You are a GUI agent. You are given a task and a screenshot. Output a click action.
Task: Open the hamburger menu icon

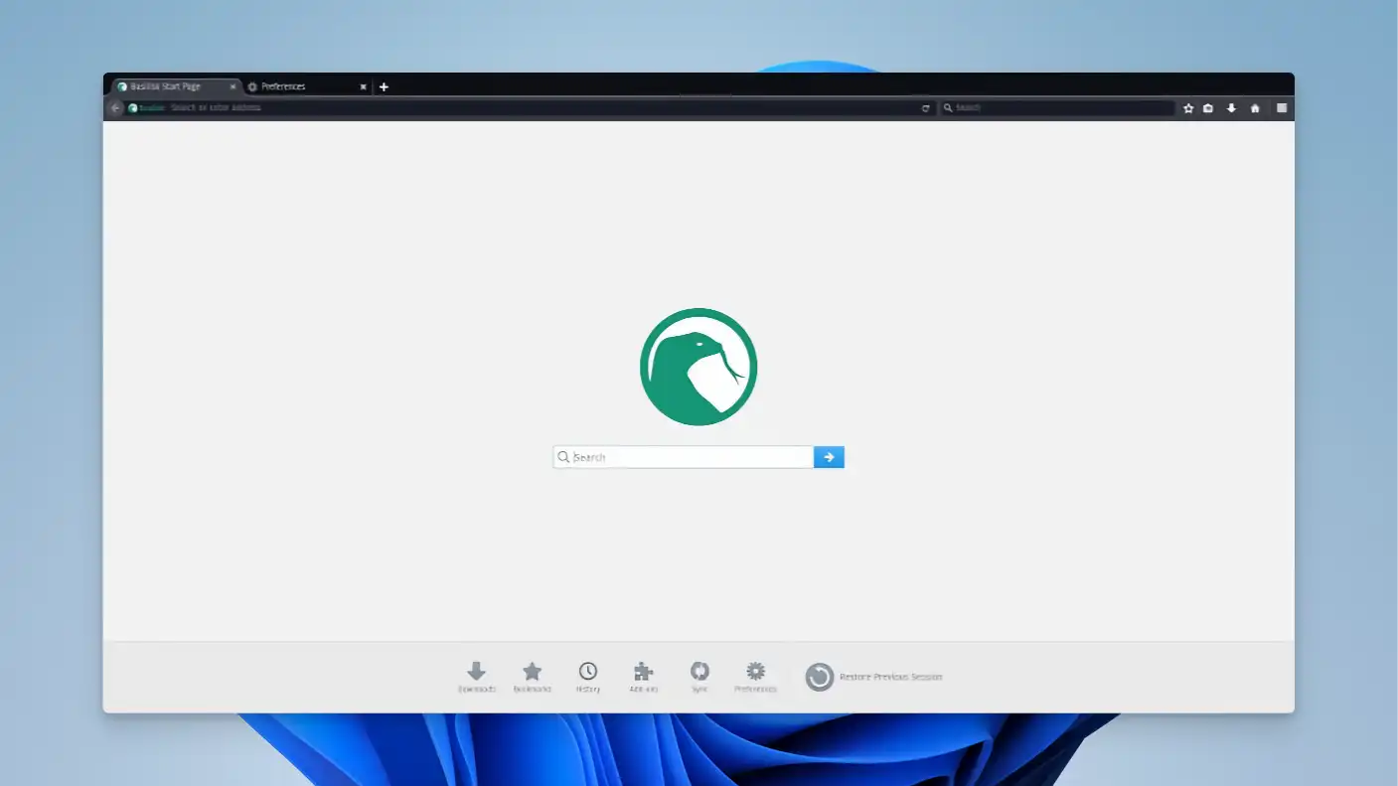click(1282, 107)
